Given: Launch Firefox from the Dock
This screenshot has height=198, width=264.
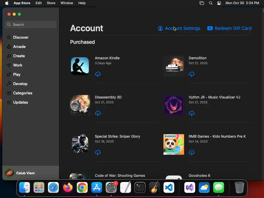Looking at the screenshot, I should click(x=68, y=187).
